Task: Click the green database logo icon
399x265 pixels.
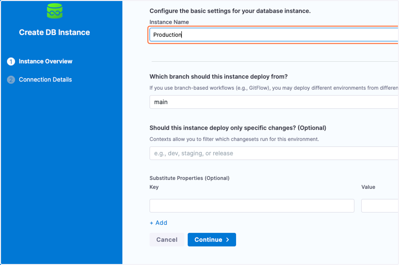Action: click(x=55, y=11)
